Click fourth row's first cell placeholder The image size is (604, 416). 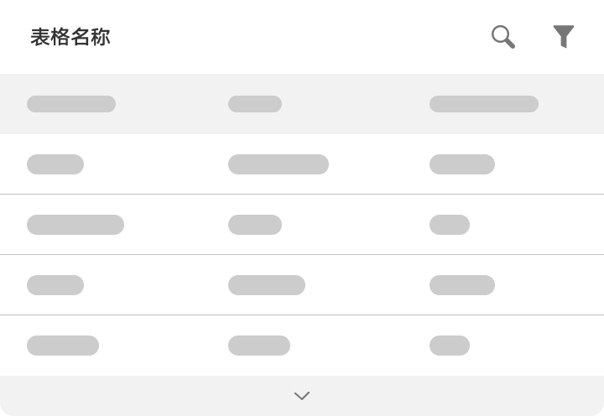(63, 346)
